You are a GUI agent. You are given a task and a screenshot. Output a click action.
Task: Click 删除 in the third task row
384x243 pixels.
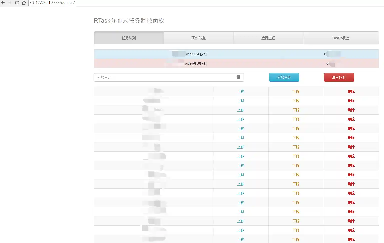point(351,110)
